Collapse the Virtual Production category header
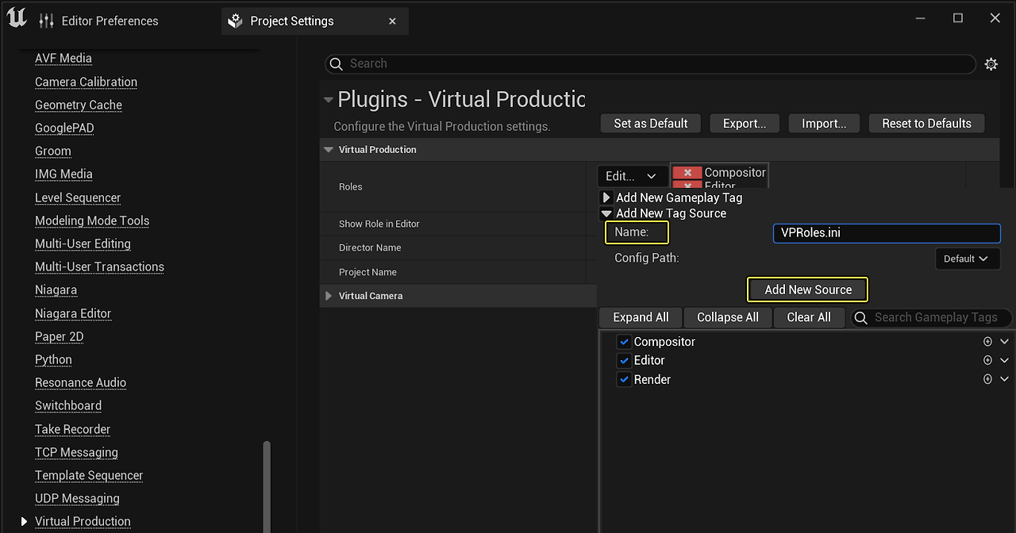This screenshot has height=533, width=1016. [x=329, y=149]
